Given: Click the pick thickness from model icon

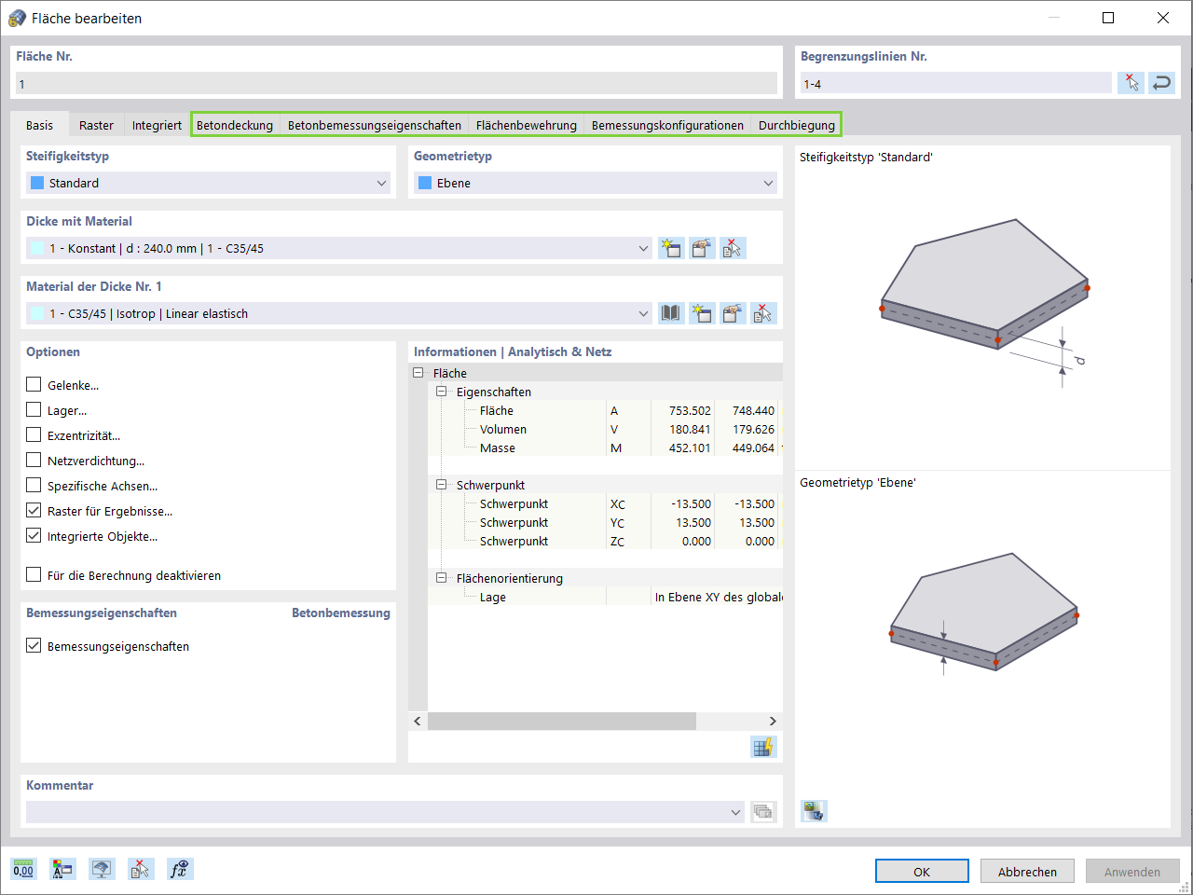Looking at the screenshot, I should click(x=733, y=248).
